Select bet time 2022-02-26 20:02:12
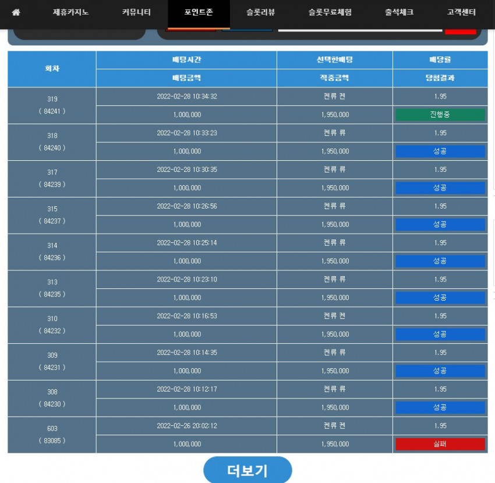This screenshot has width=495, height=483. (187, 426)
